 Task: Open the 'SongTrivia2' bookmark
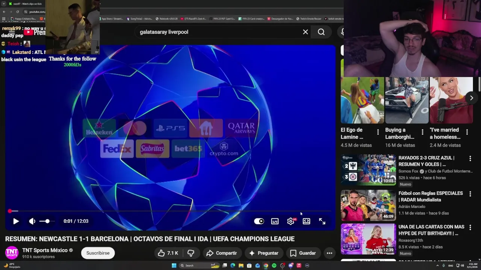(139, 19)
